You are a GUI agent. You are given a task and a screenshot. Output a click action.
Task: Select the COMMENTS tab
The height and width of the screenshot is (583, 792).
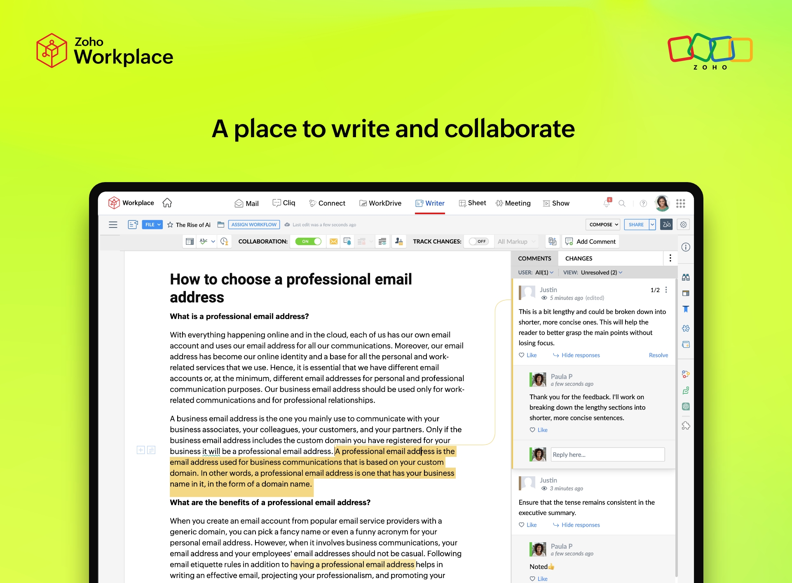coord(534,258)
